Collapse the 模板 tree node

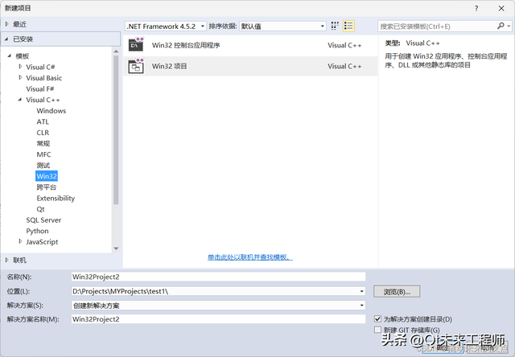[x=10, y=55]
